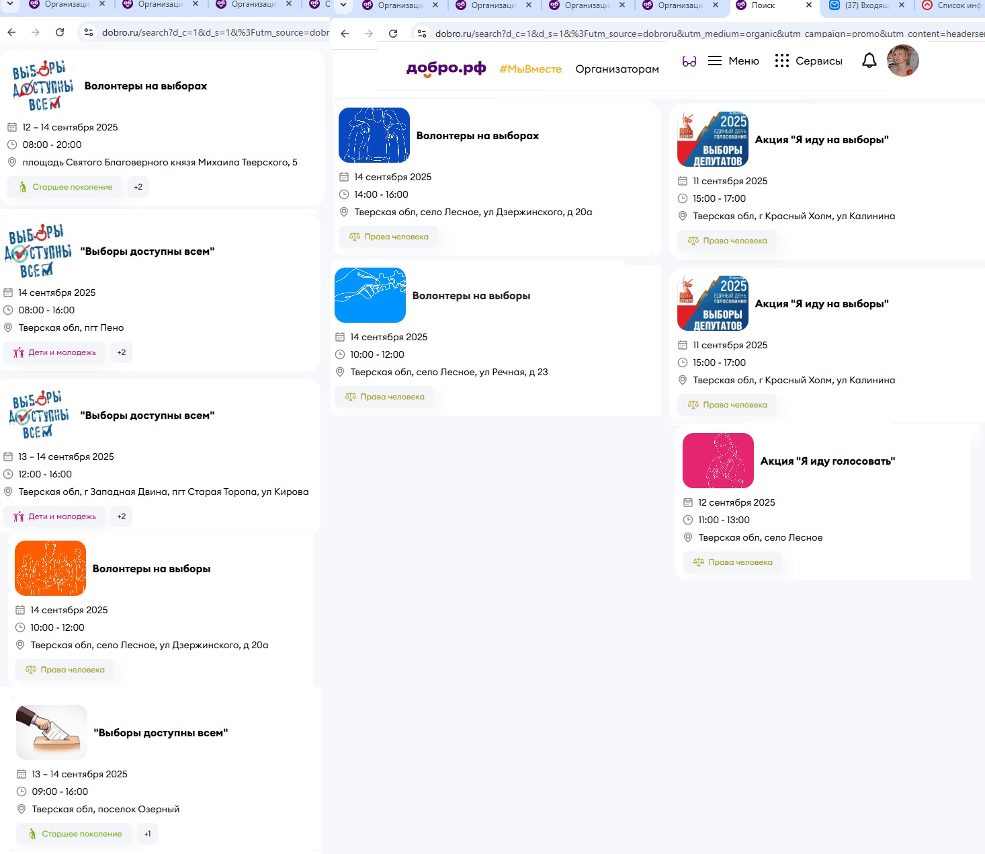This screenshot has width=985, height=854.
Task: View site info icon in right window address bar
Action: click(x=422, y=34)
